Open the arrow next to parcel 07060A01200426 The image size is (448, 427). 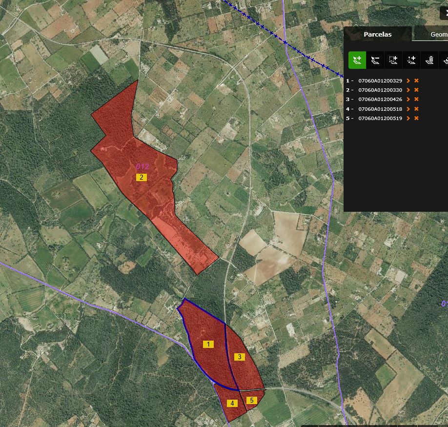pyautogui.click(x=408, y=100)
